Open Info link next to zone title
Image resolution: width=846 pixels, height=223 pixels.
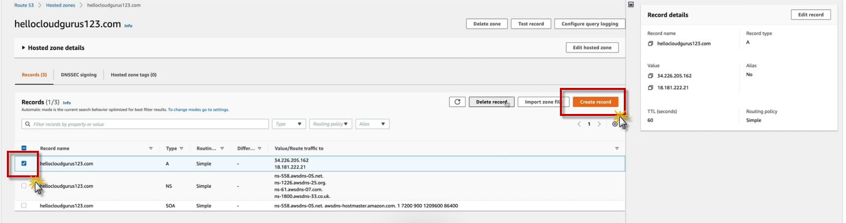tap(128, 26)
